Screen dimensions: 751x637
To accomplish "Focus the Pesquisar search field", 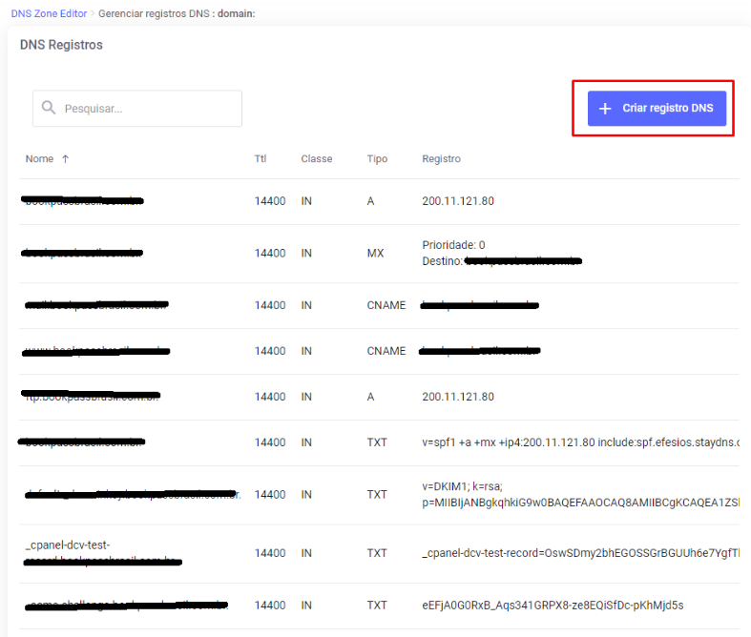I will click(x=137, y=108).
